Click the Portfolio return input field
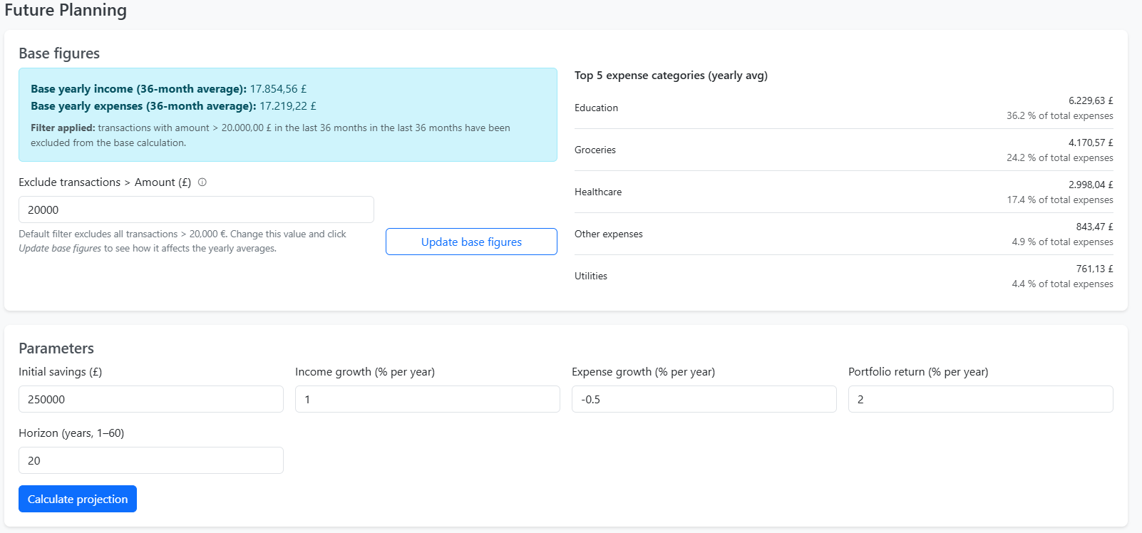The image size is (1142, 533). [x=981, y=399]
